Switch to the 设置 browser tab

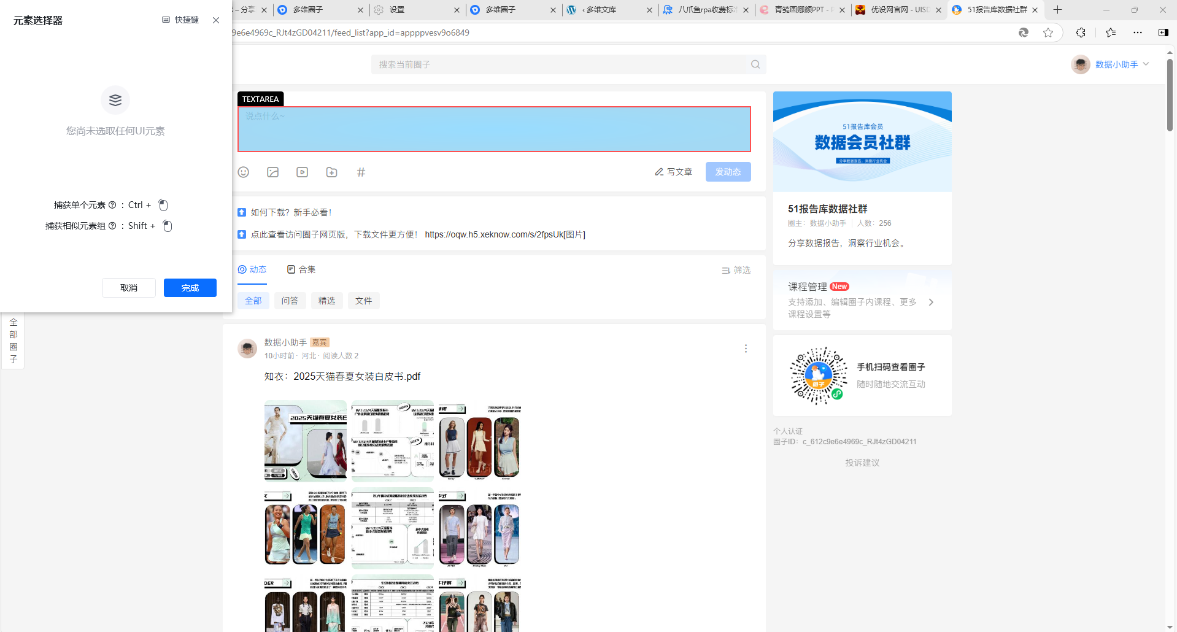click(417, 10)
